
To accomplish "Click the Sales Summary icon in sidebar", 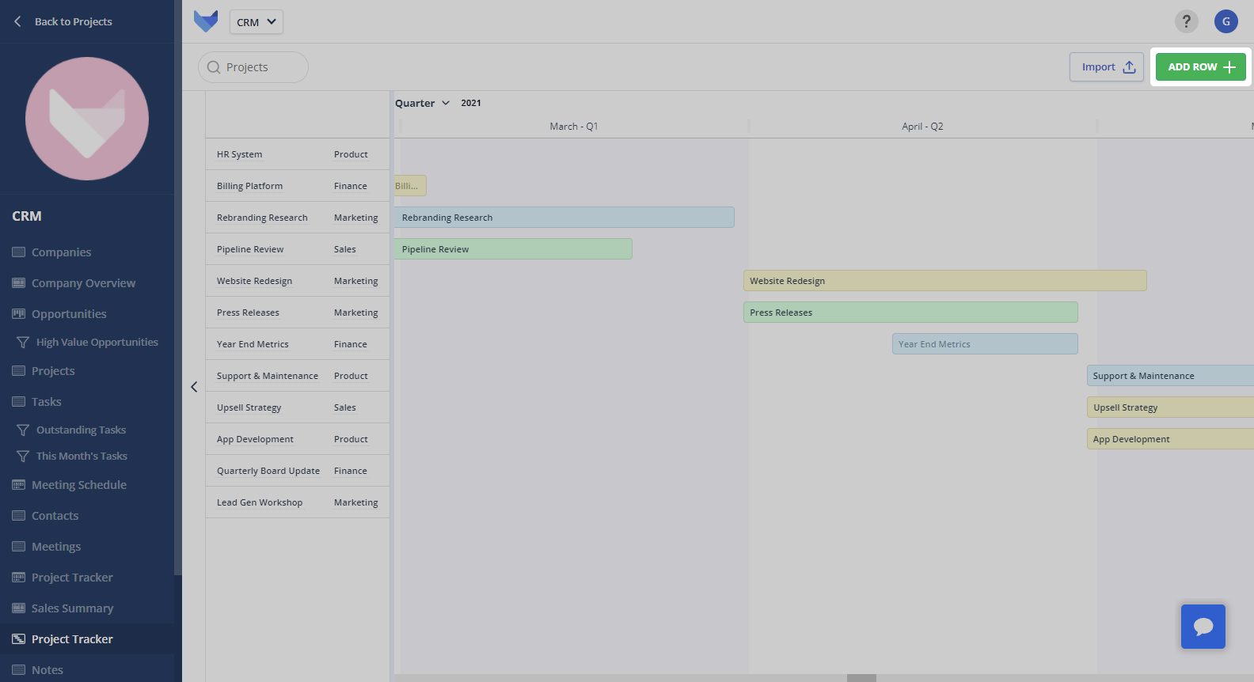I will (19, 608).
